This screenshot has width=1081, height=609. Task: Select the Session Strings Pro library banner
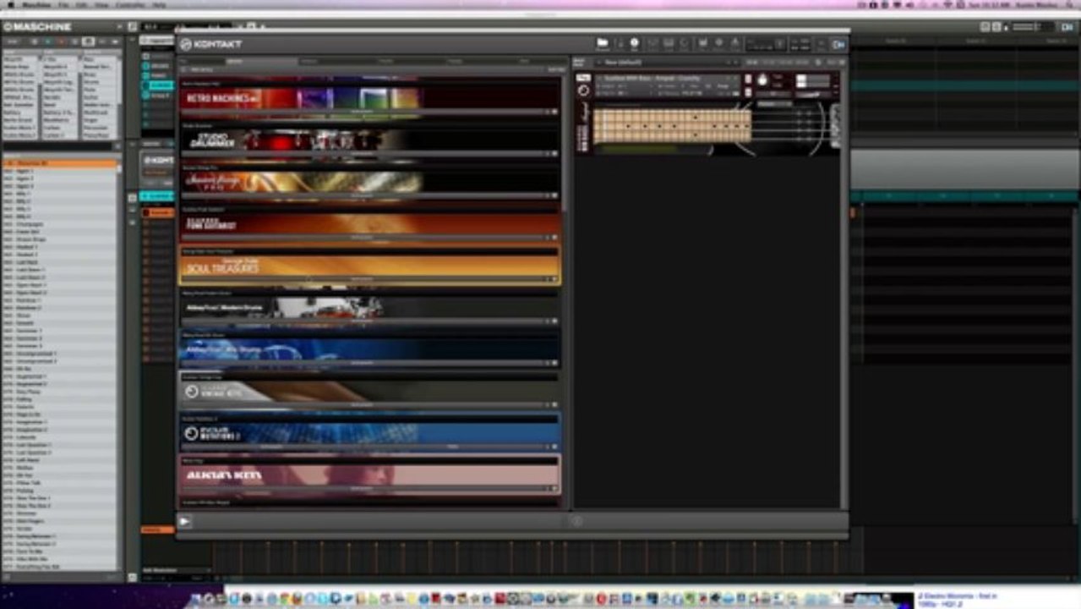[x=369, y=182]
